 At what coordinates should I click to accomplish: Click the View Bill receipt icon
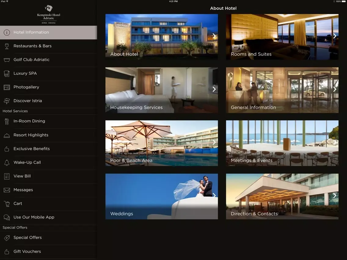(7, 176)
